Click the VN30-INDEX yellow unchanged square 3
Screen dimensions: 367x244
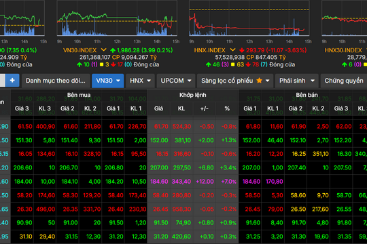click(x=105, y=64)
